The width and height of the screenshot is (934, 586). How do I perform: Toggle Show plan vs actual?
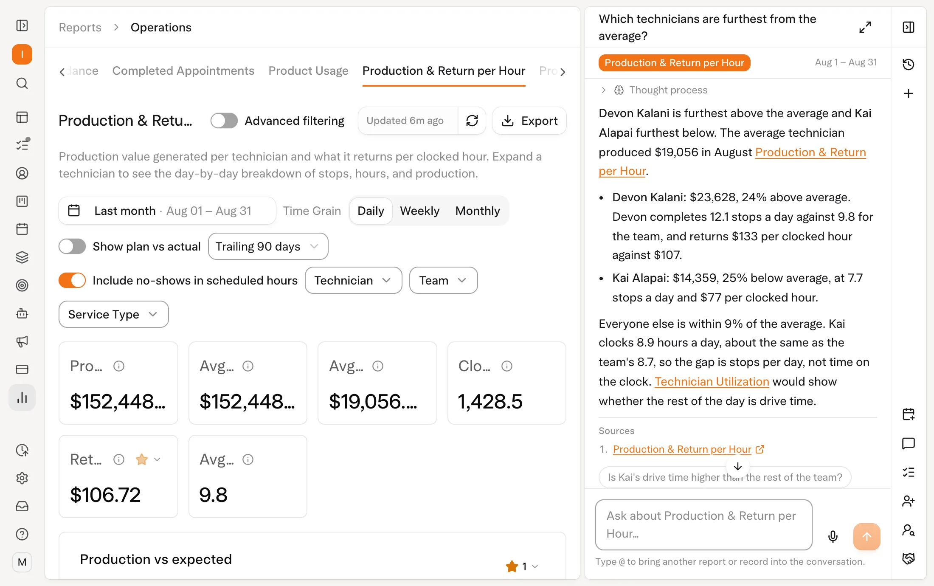pyautogui.click(x=72, y=246)
